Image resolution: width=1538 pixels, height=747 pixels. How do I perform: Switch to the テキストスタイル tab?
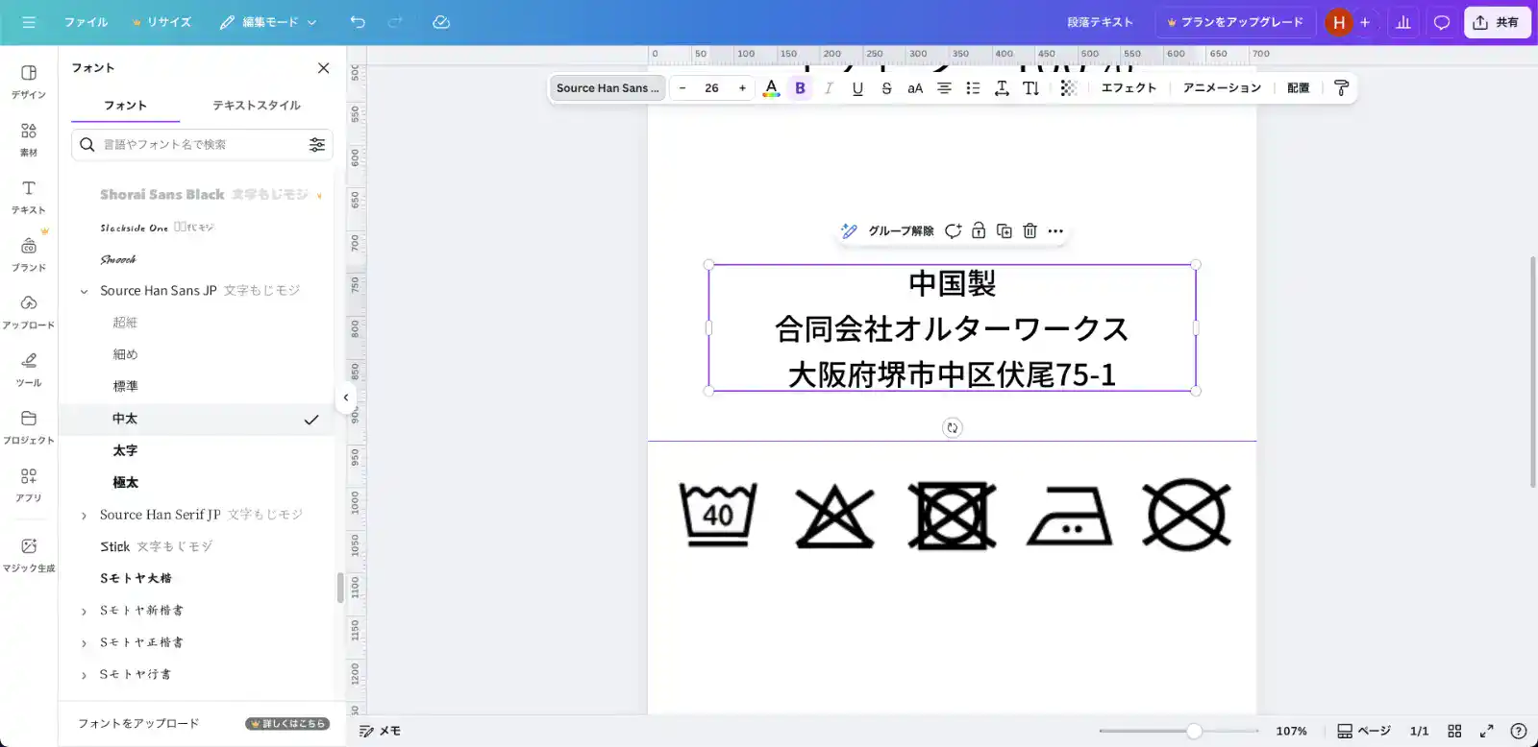pyautogui.click(x=256, y=106)
